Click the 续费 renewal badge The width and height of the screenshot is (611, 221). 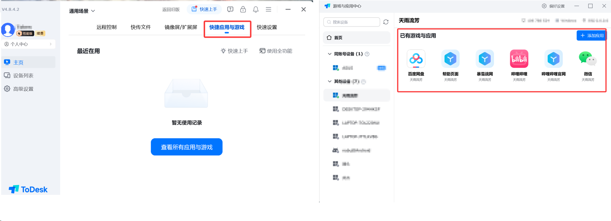pyautogui.click(x=40, y=34)
